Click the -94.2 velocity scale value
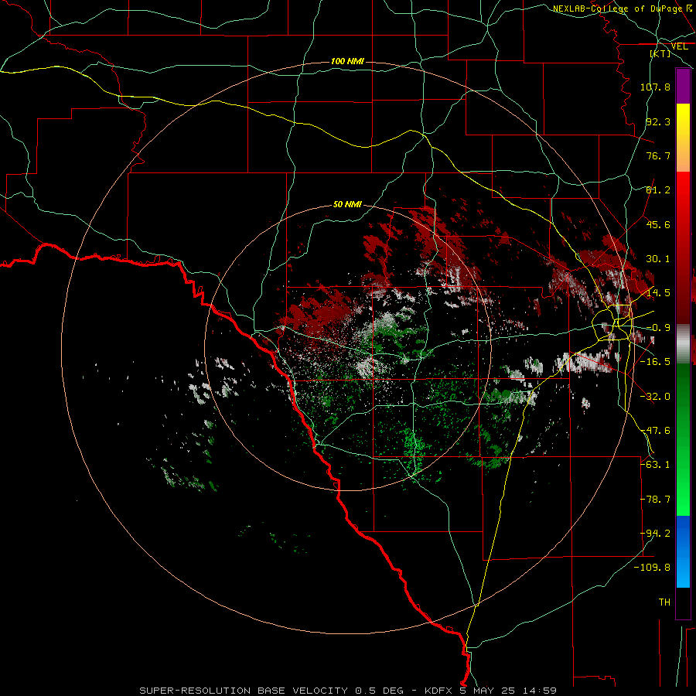696x696 pixels. point(655,534)
